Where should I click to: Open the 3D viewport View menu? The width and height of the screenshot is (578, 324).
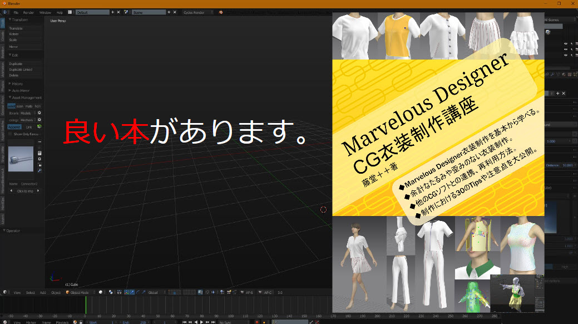pos(17,293)
